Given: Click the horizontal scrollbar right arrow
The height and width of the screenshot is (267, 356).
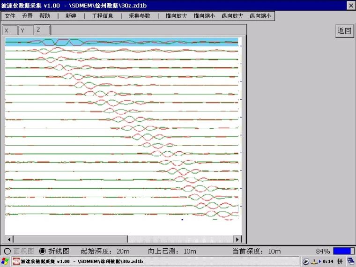Looking at the screenshot, I should tap(237, 239).
